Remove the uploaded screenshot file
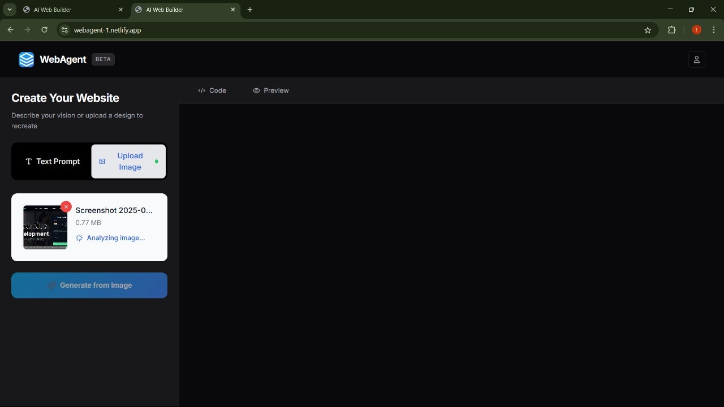 pyautogui.click(x=66, y=206)
